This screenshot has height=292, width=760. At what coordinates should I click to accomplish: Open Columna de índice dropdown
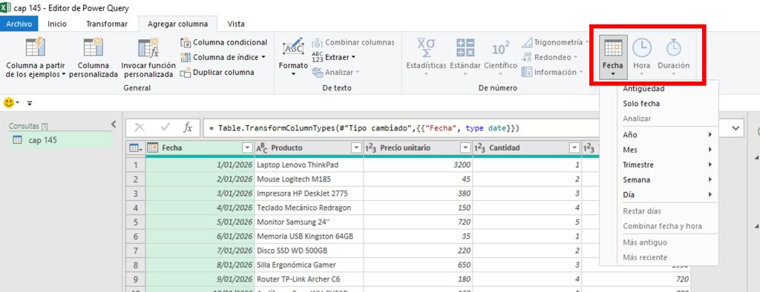click(x=223, y=57)
